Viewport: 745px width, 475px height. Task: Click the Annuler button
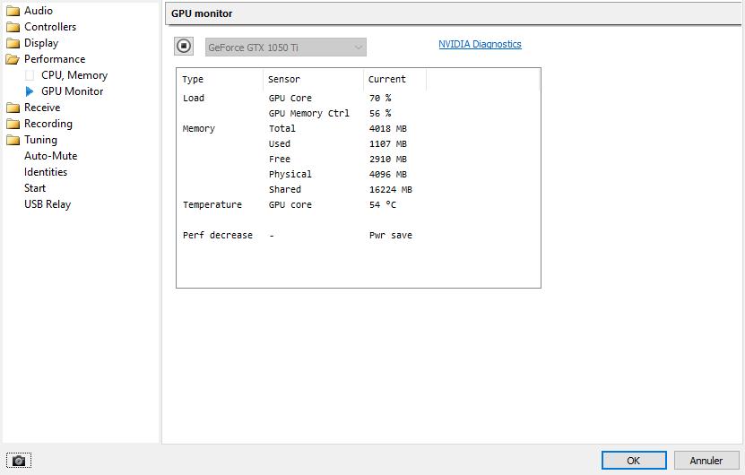tap(706, 461)
